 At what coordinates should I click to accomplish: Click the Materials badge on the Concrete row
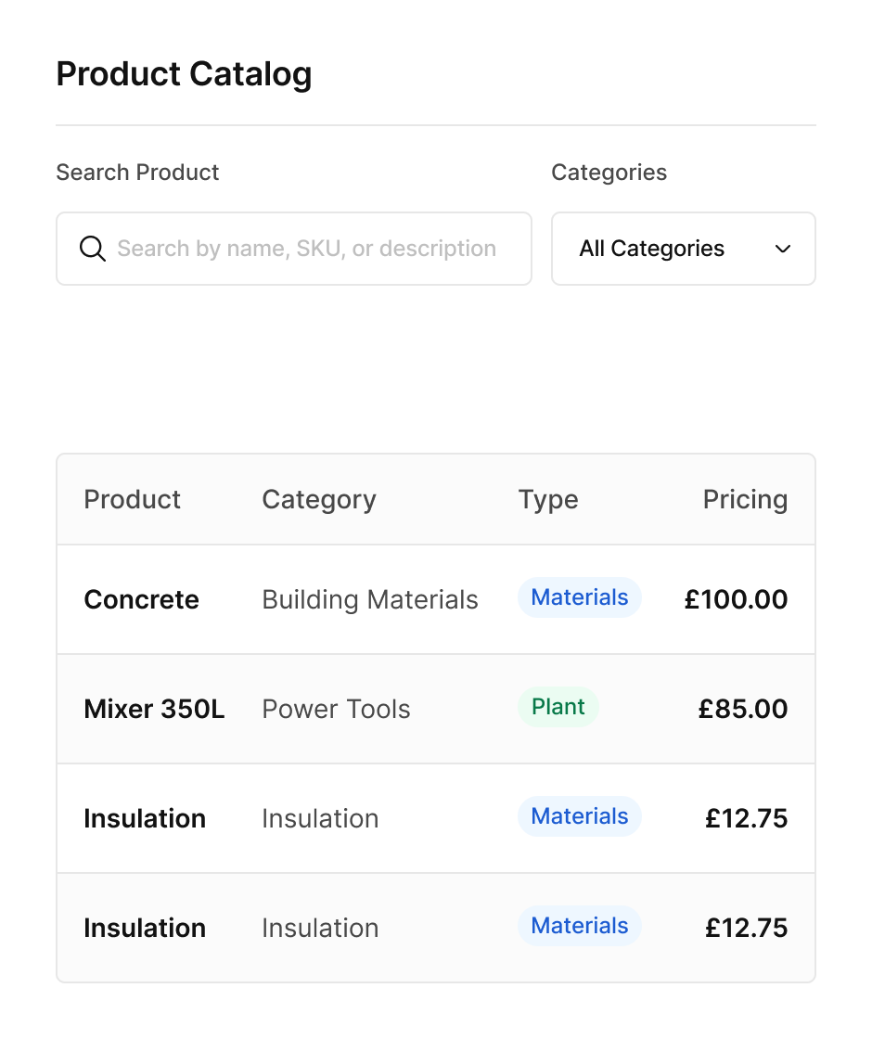pos(579,597)
